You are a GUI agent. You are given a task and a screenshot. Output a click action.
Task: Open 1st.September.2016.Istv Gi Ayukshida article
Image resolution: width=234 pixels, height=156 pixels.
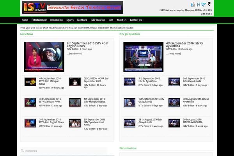[x=151, y=100]
